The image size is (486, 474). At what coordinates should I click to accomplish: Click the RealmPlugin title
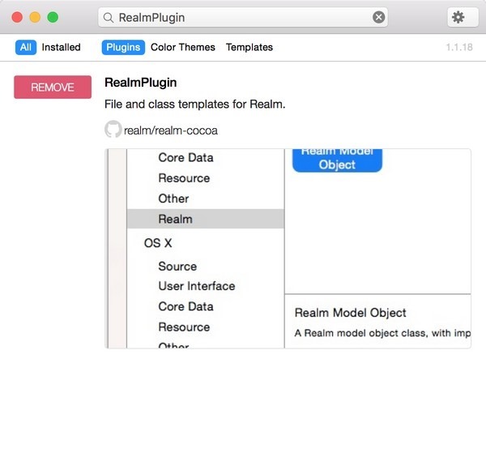[x=141, y=83]
